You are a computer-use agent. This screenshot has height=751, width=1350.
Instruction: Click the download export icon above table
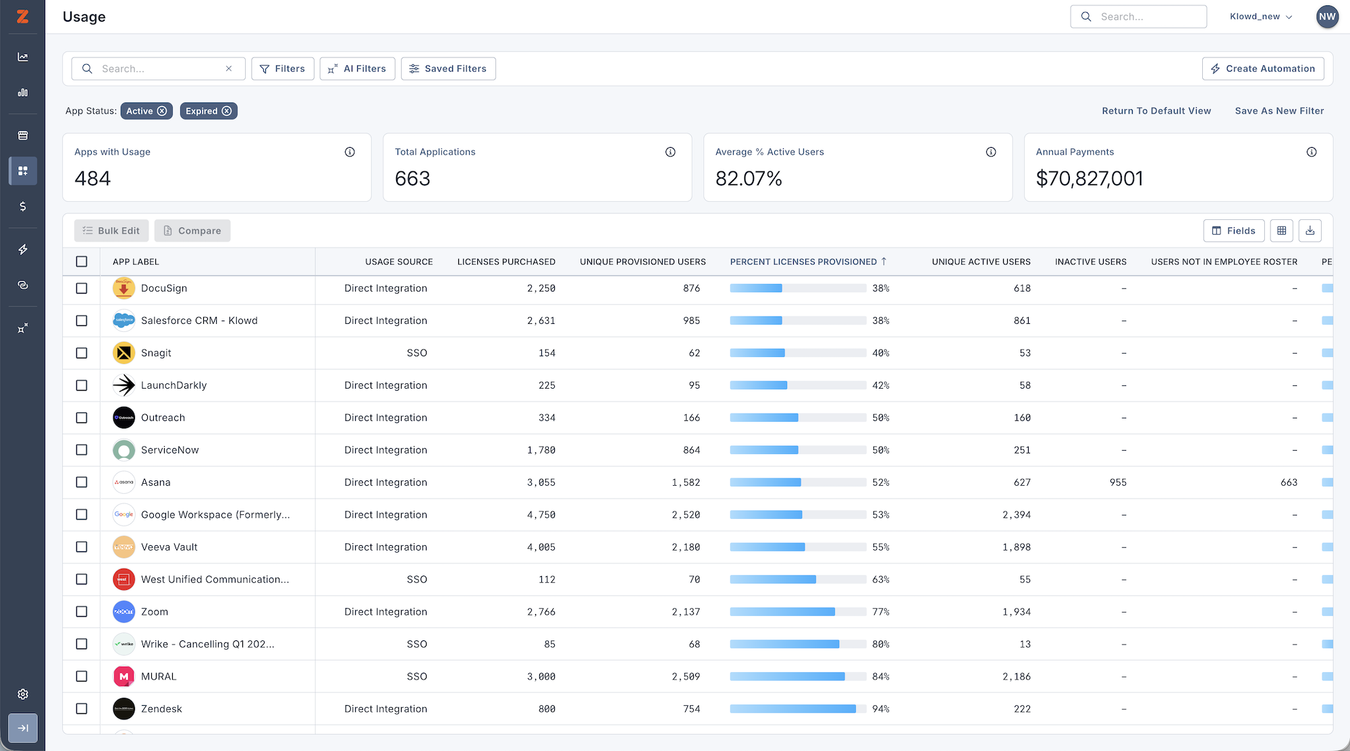[x=1310, y=231]
